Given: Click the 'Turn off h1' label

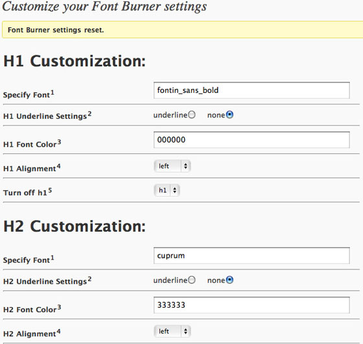Looking at the screenshot, I should tap(27, 192).
